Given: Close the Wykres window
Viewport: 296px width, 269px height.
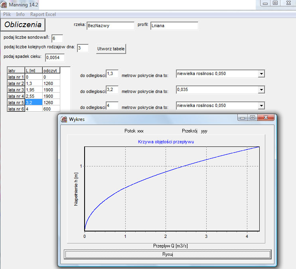Looking at the screenshot, I should click(266, 117).
